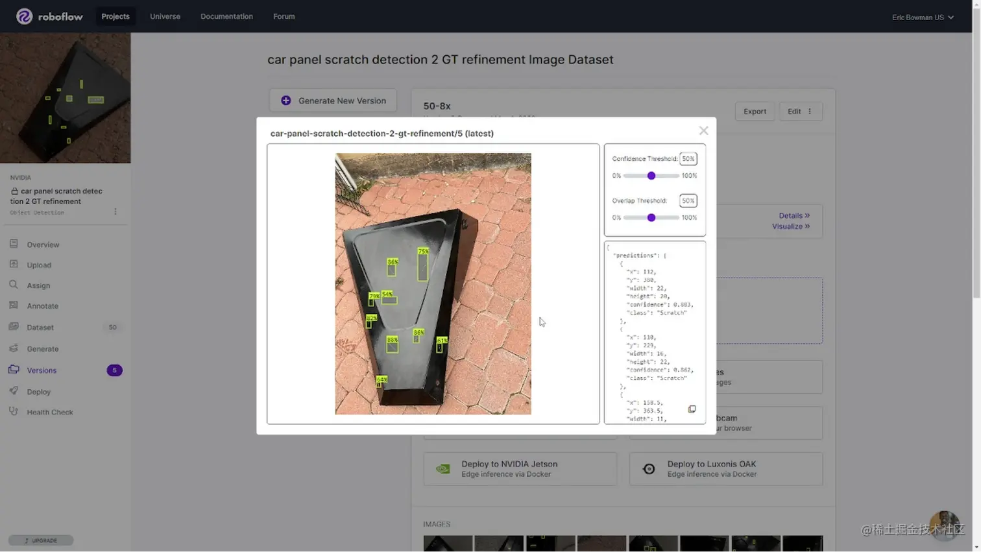This screenshot has height=552, width=981.
Task: Open the Documentation navigation link
Action: pos(226,16)
